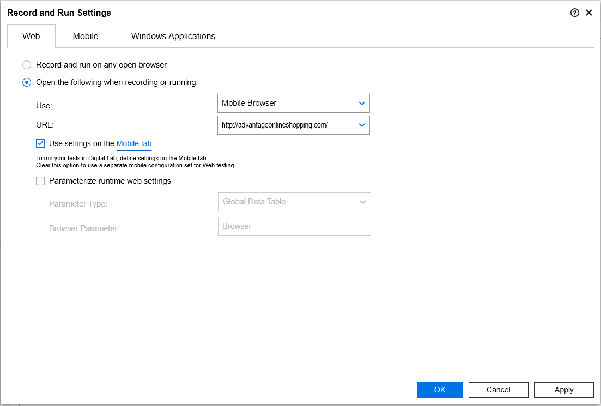Open the Windows Applications tab

click(173, 37)
